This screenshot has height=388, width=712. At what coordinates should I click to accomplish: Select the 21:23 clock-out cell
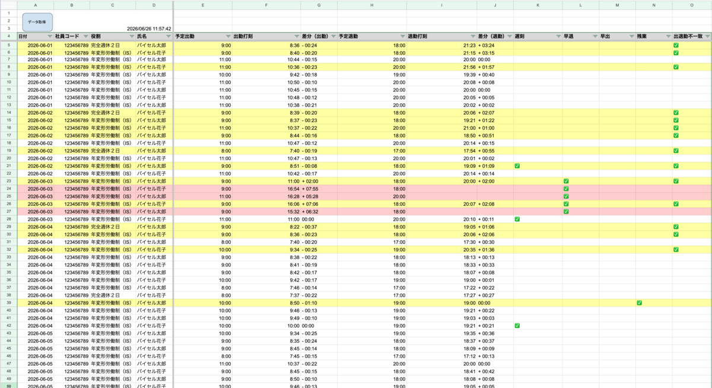pyautogui.click(x=441, y=45)
